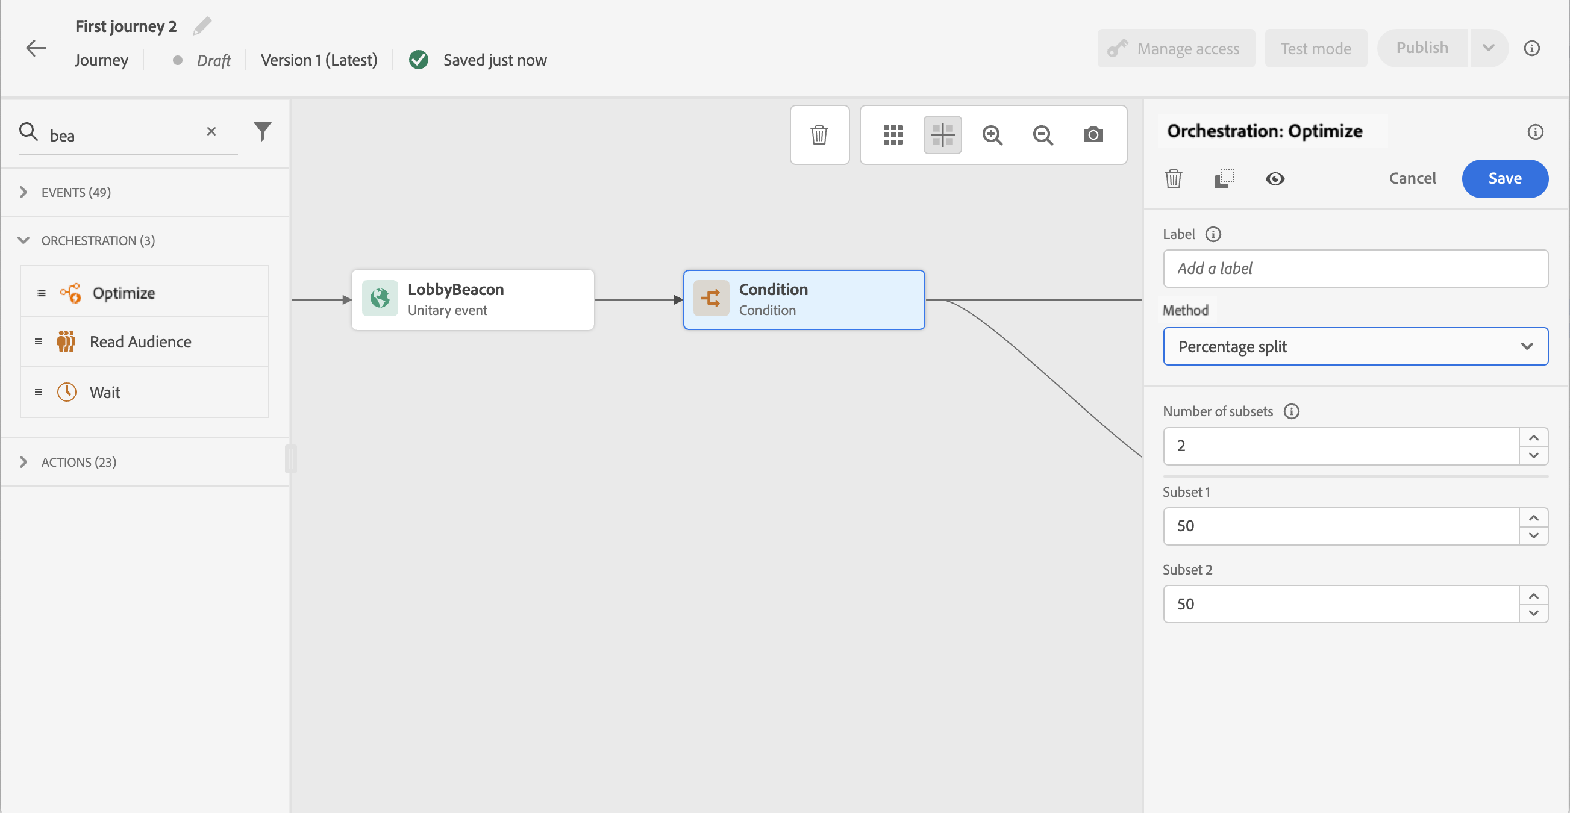The image size is (1570, 813).
Task: Select the Read Audience activity item
Action: (x=140, y=342)
